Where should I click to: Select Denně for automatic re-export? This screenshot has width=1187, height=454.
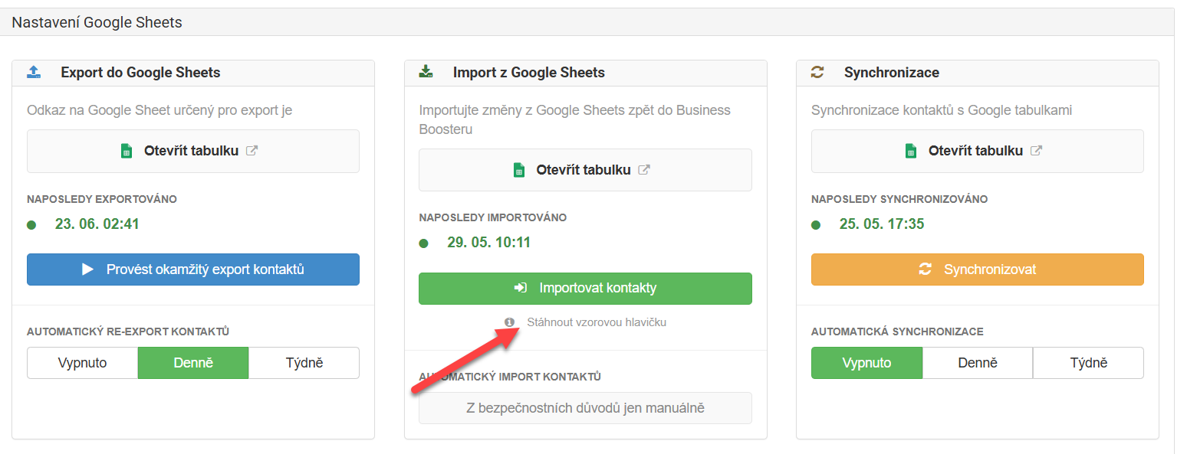click(193, 363)
